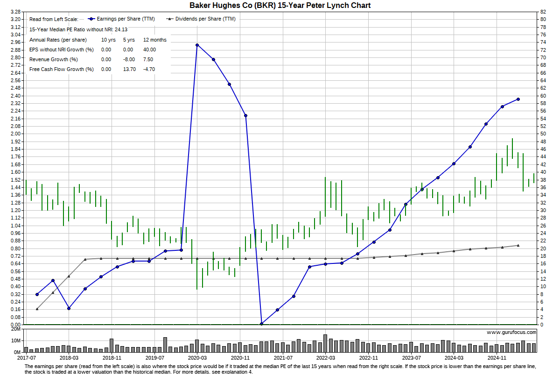Screen dimensions: 560x383
Task: Click the 'Read from Left Scale:' label
Action: (x=54, y=19)
